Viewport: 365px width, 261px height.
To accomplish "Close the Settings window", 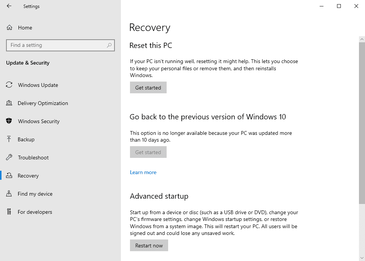I will 356,6.
